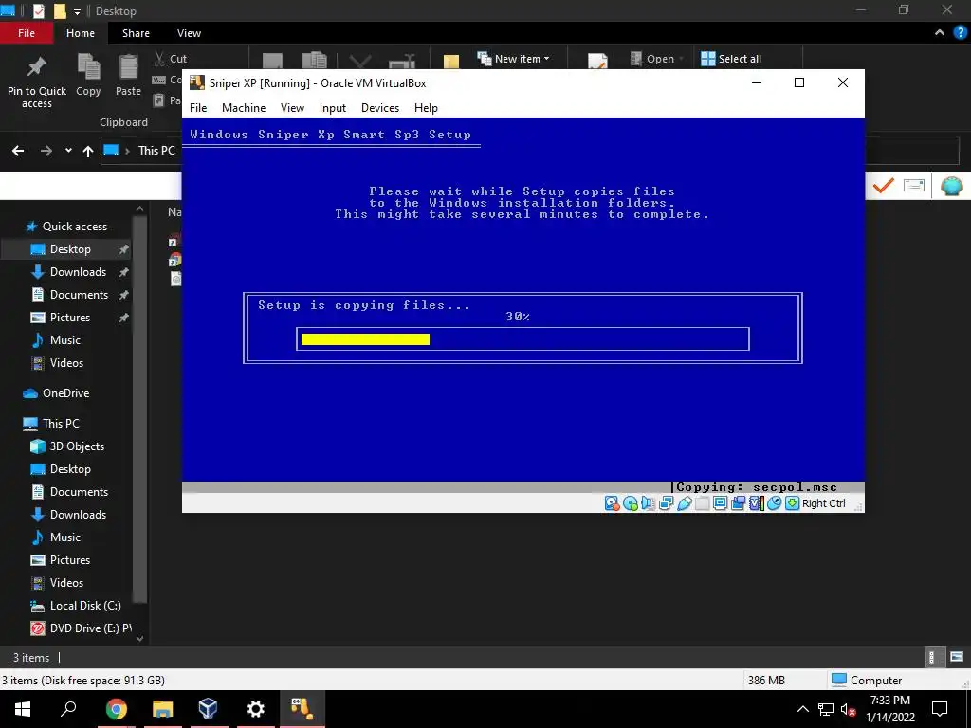Click the Explorer Forward arrow
Viewport: 971px width, 728px height.
point(46,151)
